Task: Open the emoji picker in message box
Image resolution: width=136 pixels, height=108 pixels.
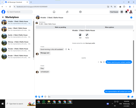Action: click(128, 97)
